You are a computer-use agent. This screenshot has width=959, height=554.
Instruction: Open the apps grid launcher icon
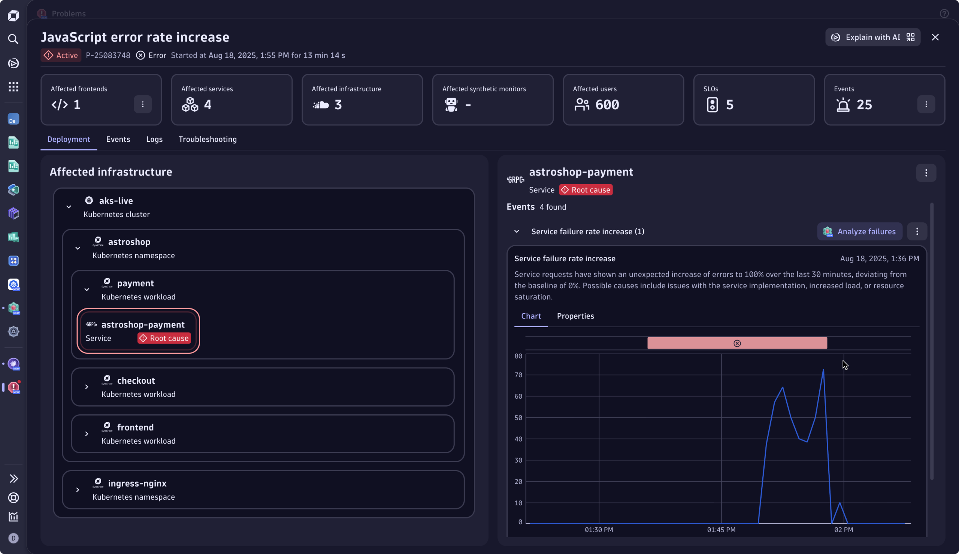coord(13,87)
